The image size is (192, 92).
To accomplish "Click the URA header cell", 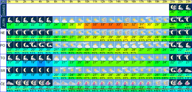I will point(3,2).
